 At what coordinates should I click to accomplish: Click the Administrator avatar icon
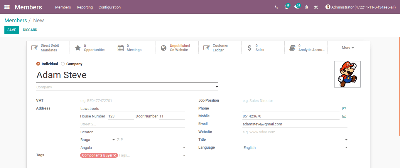tap(328, 7)
